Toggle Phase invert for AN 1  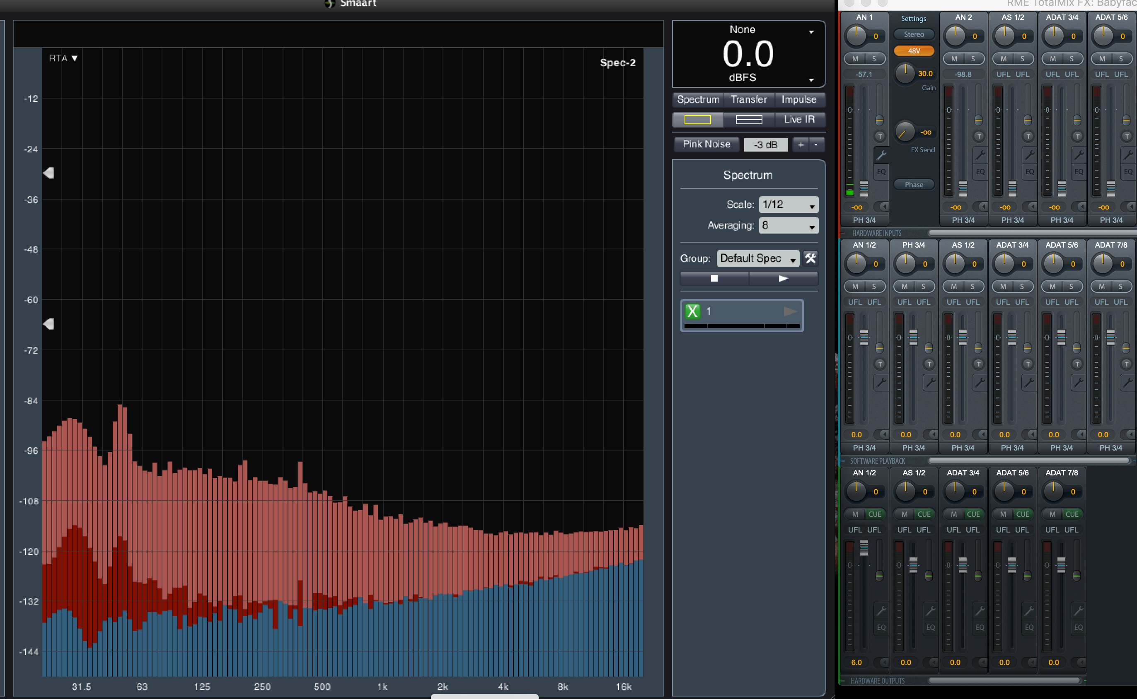click(x=914, y=184)
